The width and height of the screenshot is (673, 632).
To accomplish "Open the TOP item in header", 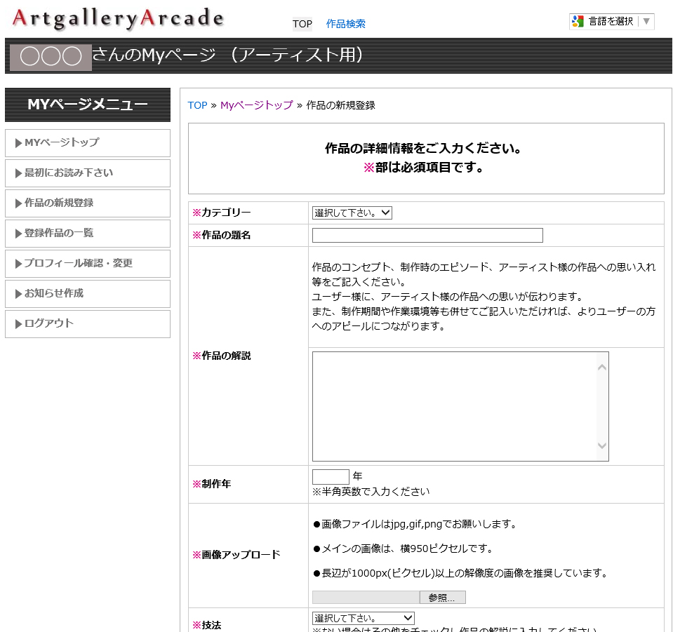I will point(302,24).
